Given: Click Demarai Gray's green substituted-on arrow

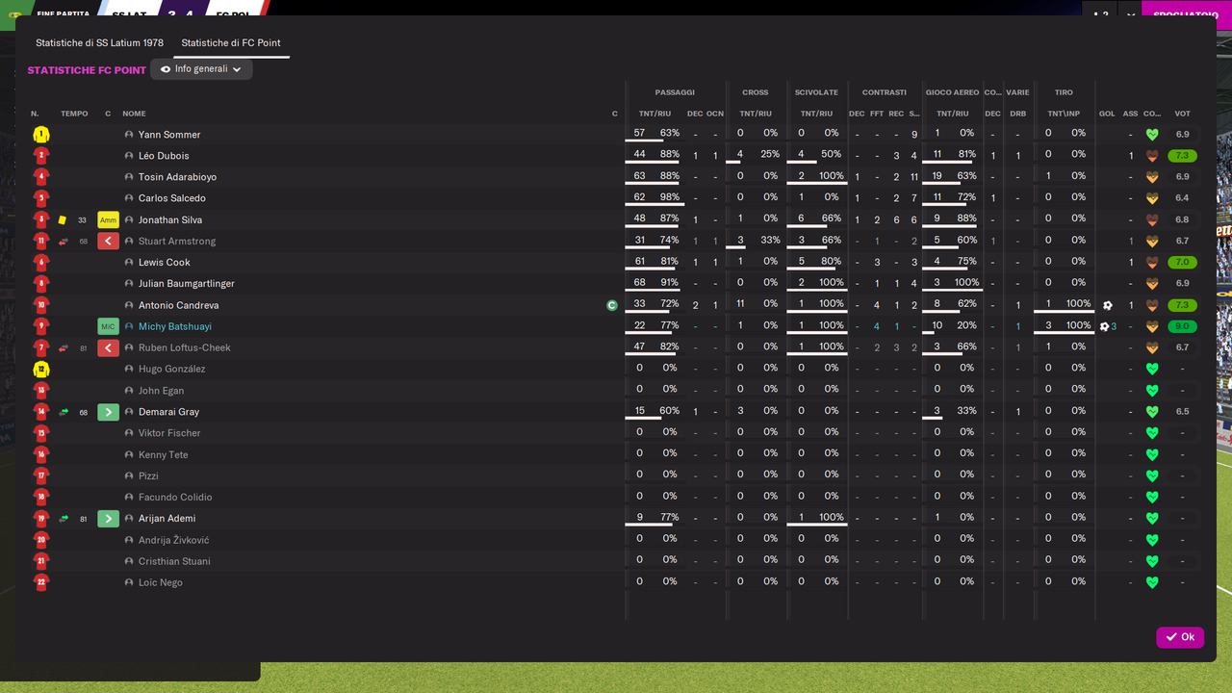Looking at the screenshot, I should coord(108,412).
